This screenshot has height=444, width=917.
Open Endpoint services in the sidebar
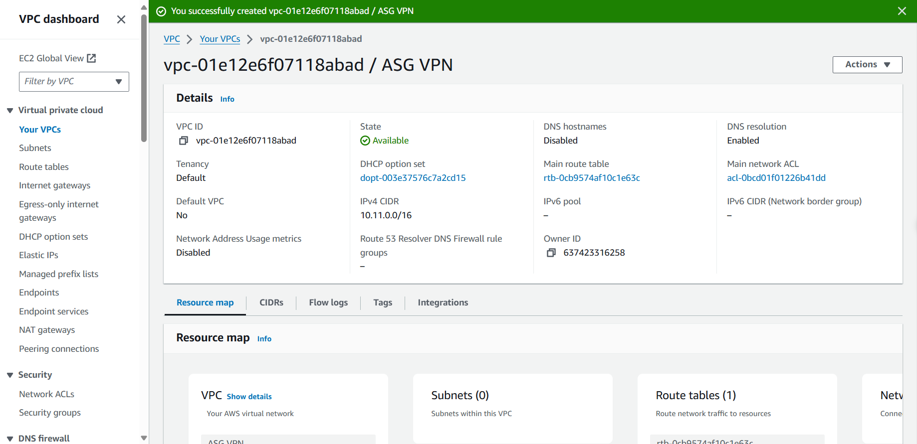pos(54,311)
